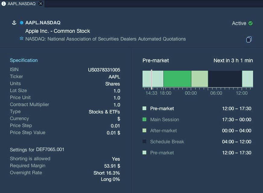Screen dimensions: 263x193
Task: Click the Units value Shares
Action: tap(112, 84)
